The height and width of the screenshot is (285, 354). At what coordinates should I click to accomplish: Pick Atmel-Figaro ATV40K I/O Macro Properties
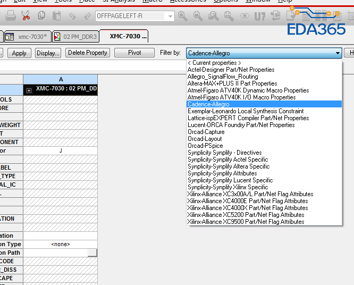pyautogui.click(x=264, y=97)
